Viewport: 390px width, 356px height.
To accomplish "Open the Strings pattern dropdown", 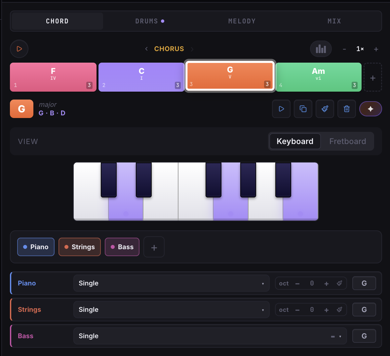I will point(172,310).
